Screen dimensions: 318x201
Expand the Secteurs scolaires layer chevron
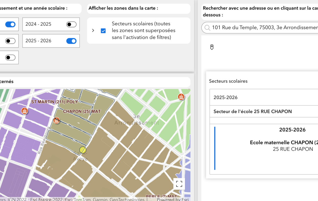[x=93, y=31]
